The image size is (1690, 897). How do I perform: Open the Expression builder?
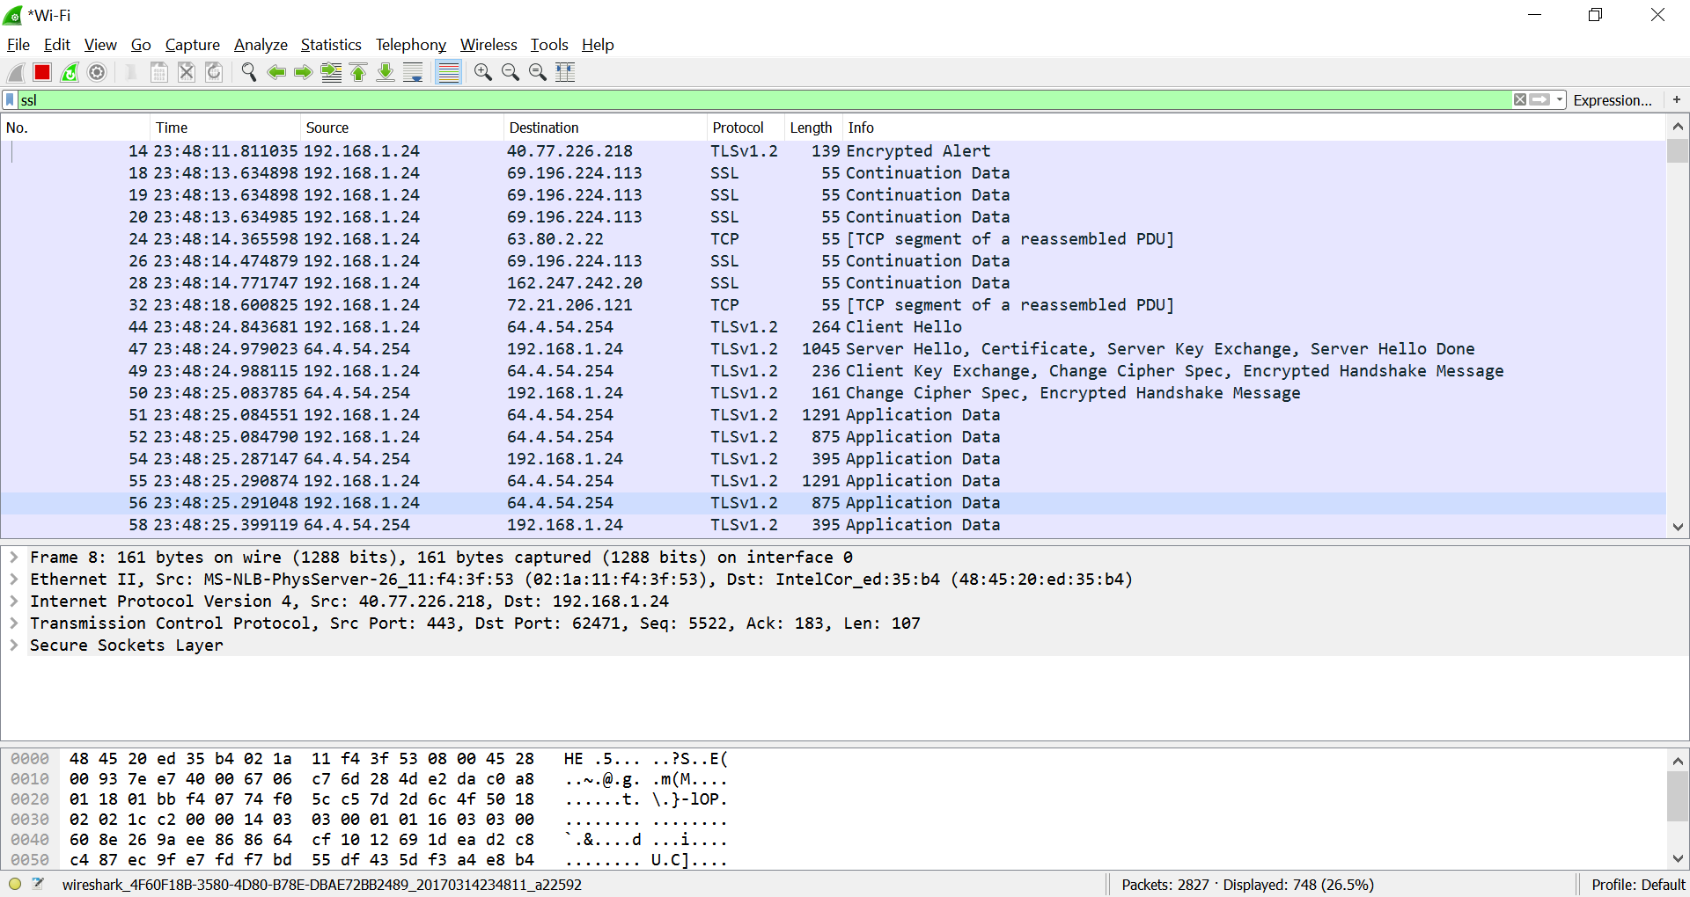click(x=1613, y=100)
